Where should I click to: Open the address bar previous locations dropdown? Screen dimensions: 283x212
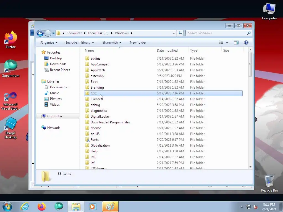pos(174,33)
